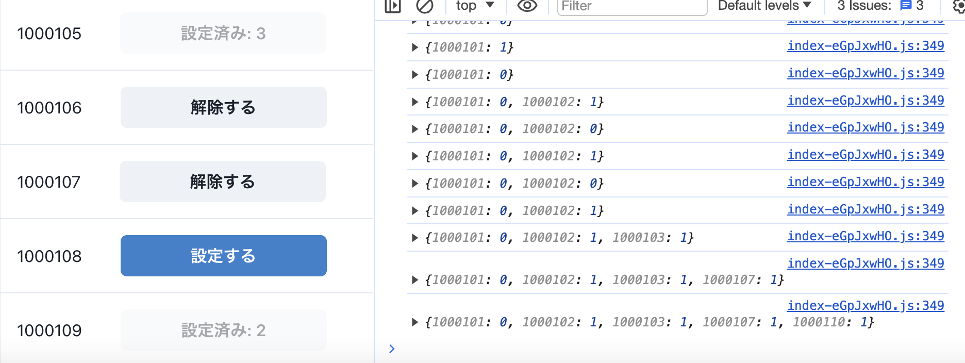Open source link for the {1000101: 1} log
The height and width of the screenshot is (363, 965).
click(866, 46)
